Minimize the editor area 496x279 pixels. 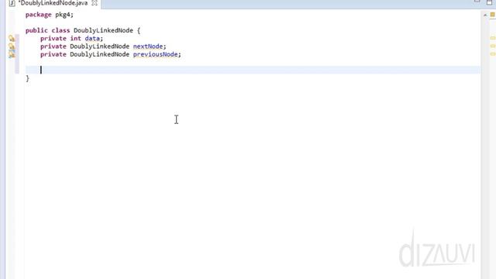(x=477, y=2)
